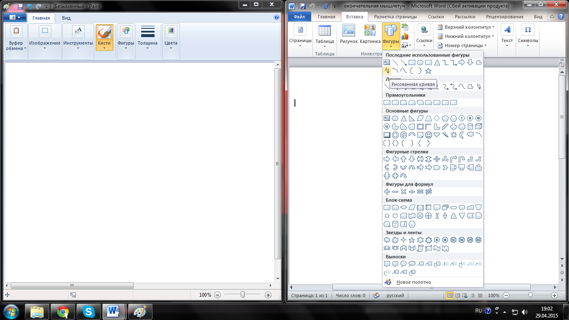Image resolution: width=569 pixels, height=320 pixels.
Task: Open Paint help question mark icon
Action: click(277, 17)
